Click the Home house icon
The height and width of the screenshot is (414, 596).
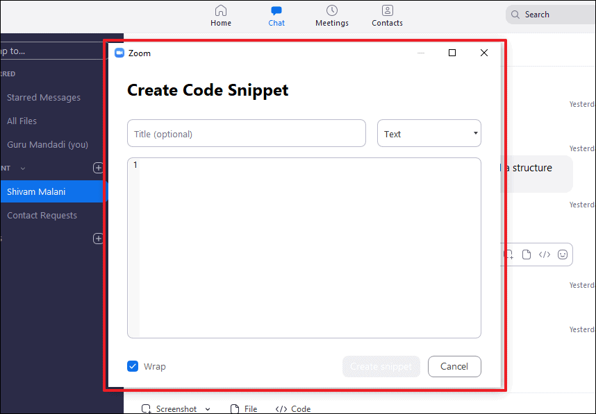221,10
